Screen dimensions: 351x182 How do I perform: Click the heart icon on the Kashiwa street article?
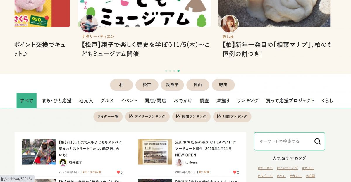click(x=118, y=172)
